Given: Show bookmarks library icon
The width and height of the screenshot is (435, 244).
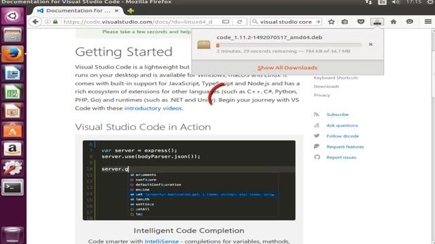Looking at the screenshot, I should click(345, 22).
